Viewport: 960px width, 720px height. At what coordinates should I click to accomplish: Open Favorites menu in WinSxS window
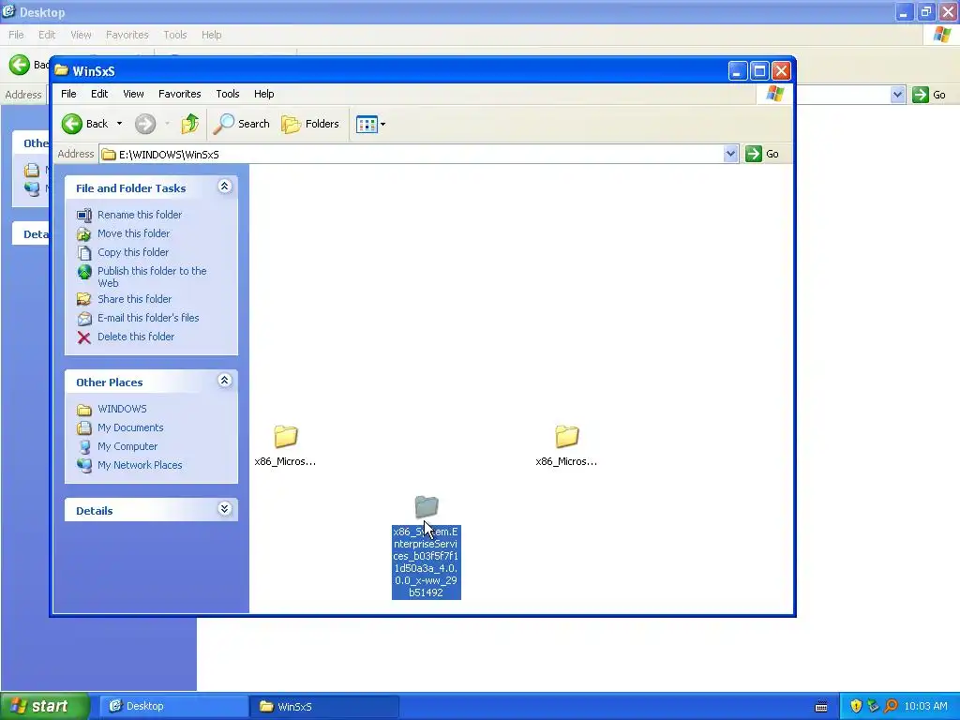pyautogui.click(x=179, y=94)
